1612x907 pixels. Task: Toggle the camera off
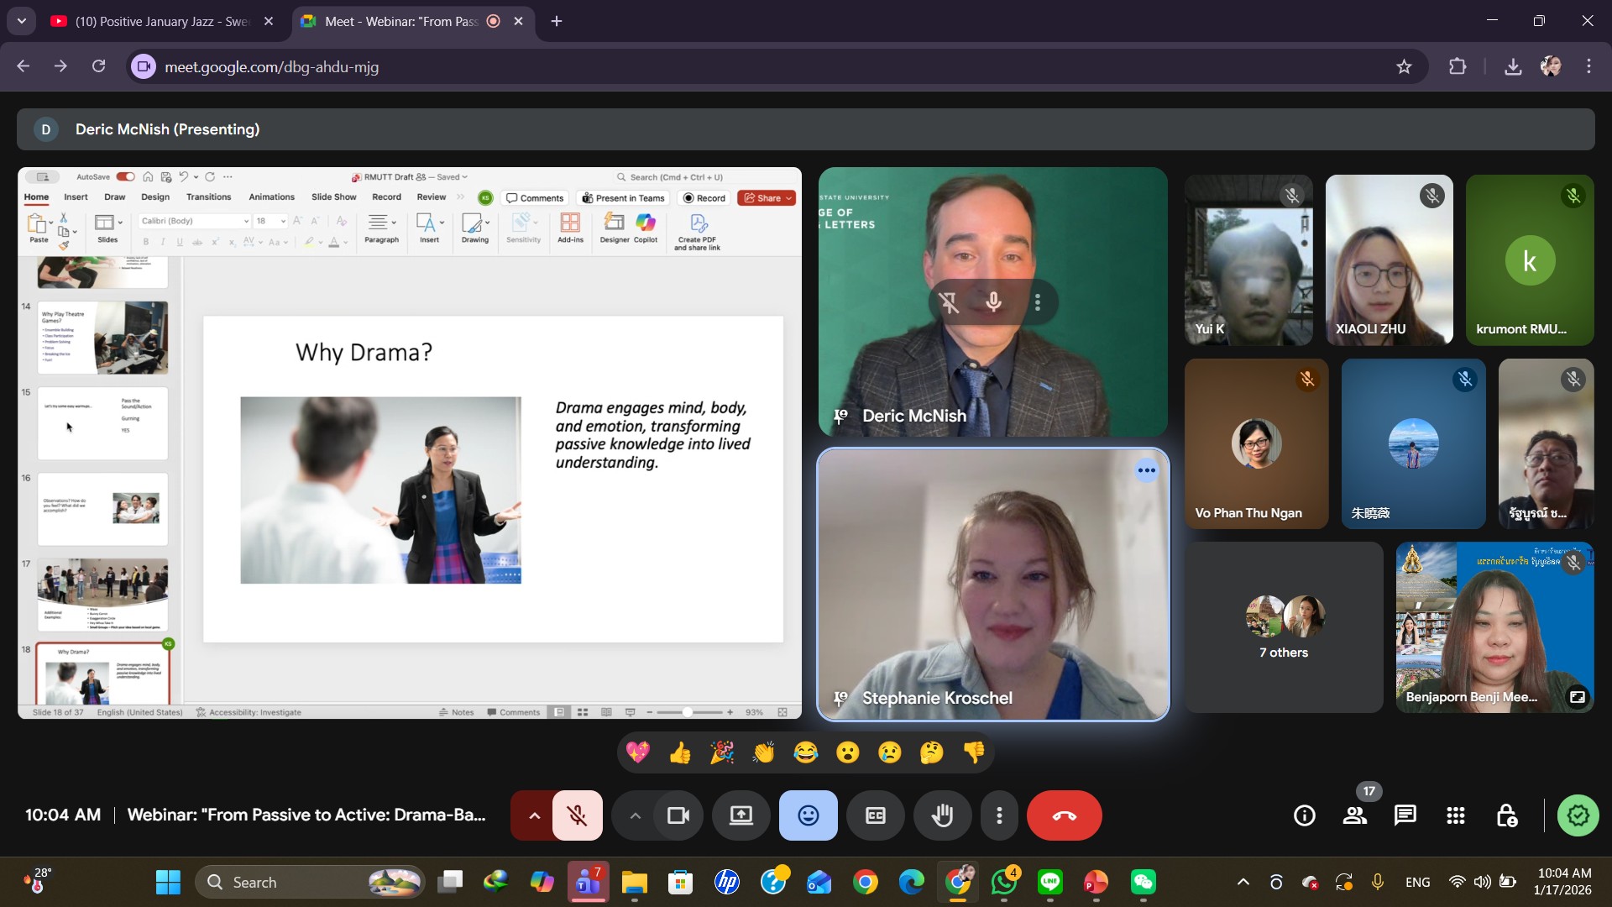coord(678,815)
